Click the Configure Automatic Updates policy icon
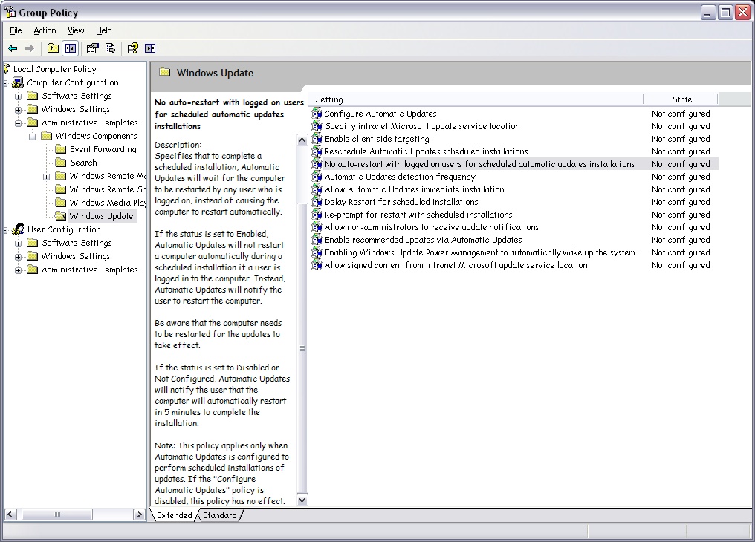 tap(317, 114)
